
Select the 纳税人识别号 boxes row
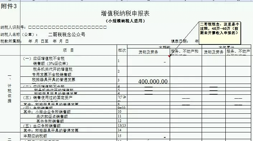click(67, 27)
